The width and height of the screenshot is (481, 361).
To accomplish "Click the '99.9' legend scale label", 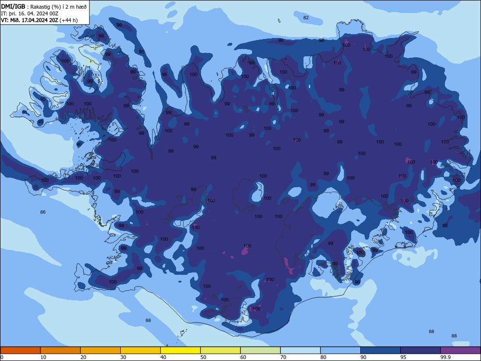I will [445, 357].
